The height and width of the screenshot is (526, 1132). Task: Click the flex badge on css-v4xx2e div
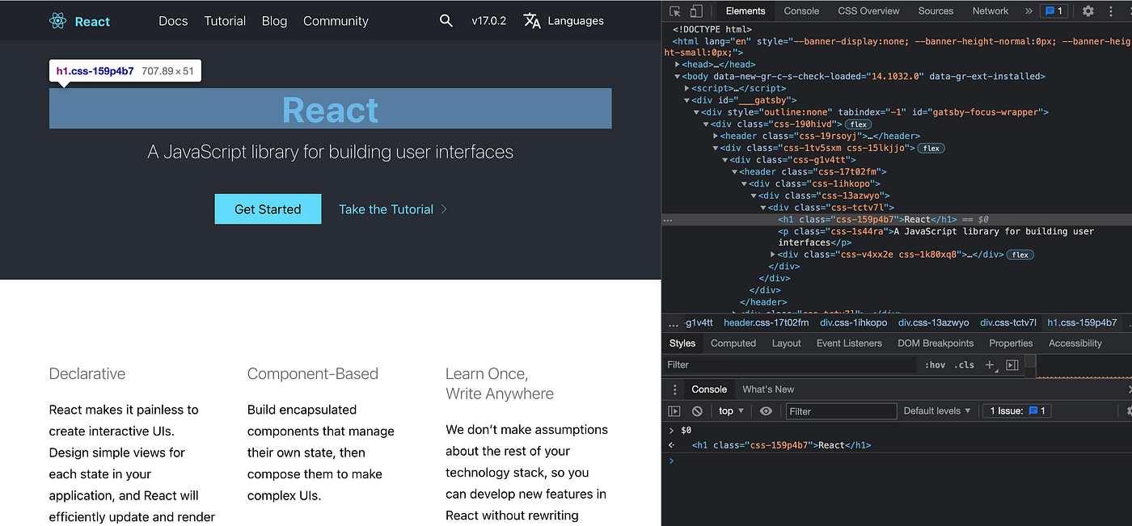click(x=1020, y=255)
